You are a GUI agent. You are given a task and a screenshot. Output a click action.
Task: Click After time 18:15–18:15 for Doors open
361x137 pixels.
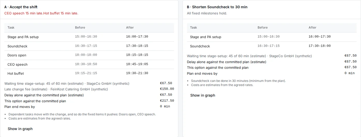pyautogui.click(x=137, y=55)
